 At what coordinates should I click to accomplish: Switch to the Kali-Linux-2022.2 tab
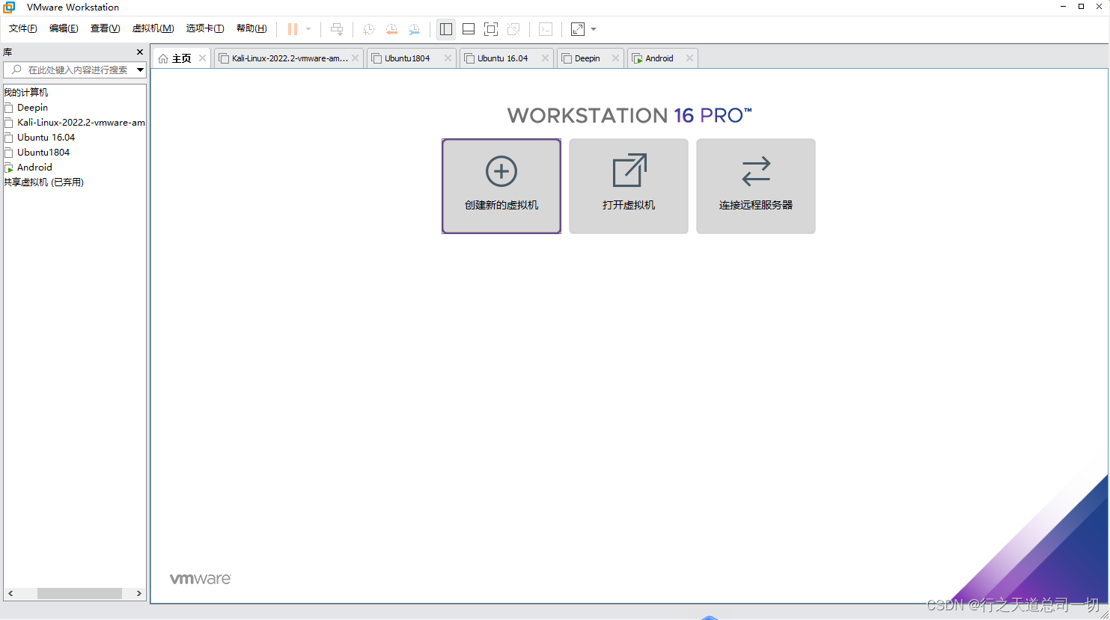click(x=289, y=58)
